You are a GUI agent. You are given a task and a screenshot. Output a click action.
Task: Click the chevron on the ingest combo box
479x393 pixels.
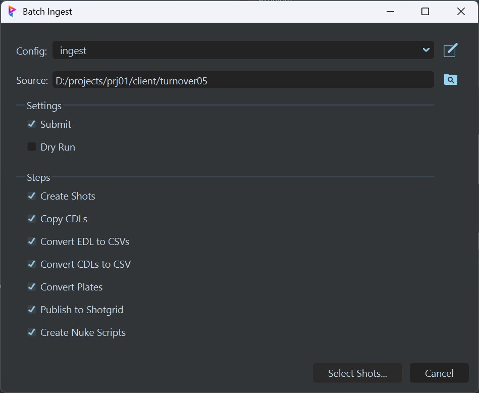tap(425, 50)
